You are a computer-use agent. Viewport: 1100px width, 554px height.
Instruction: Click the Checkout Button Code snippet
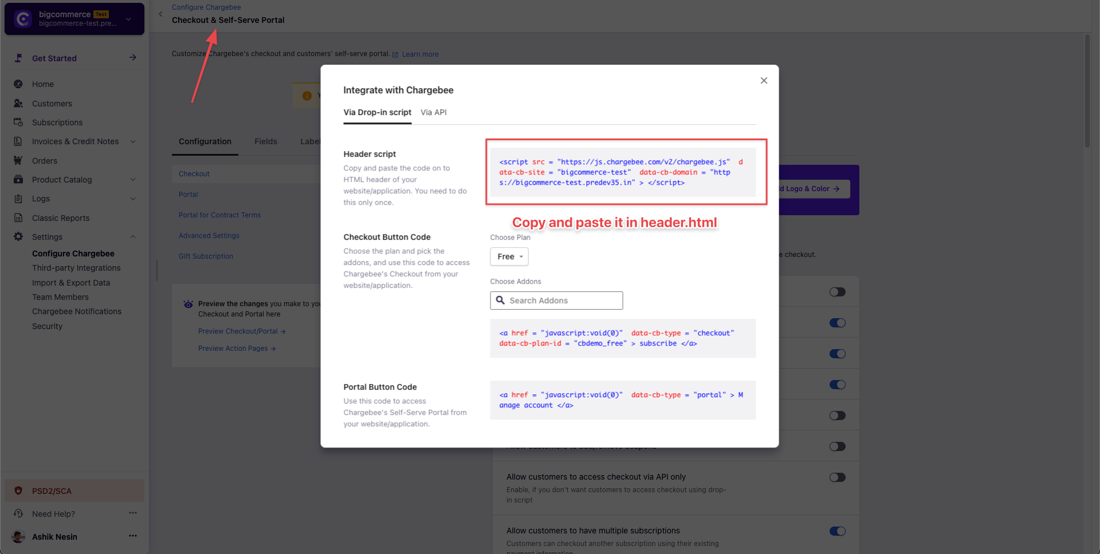pyautogui.click(x=623, y=338)
